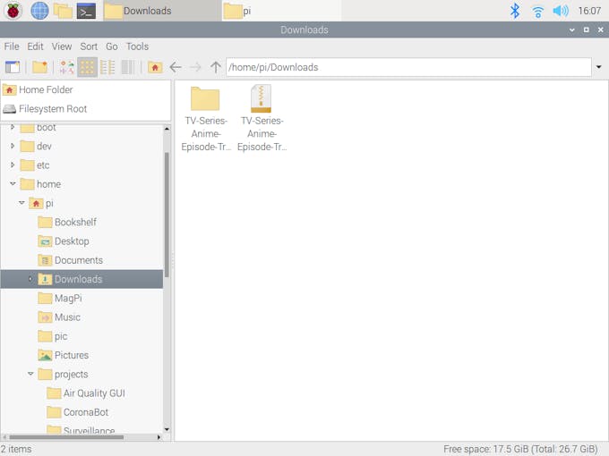609x456 pixels.
Task: Navigate back with the left arrow
Action: point(176,67)
